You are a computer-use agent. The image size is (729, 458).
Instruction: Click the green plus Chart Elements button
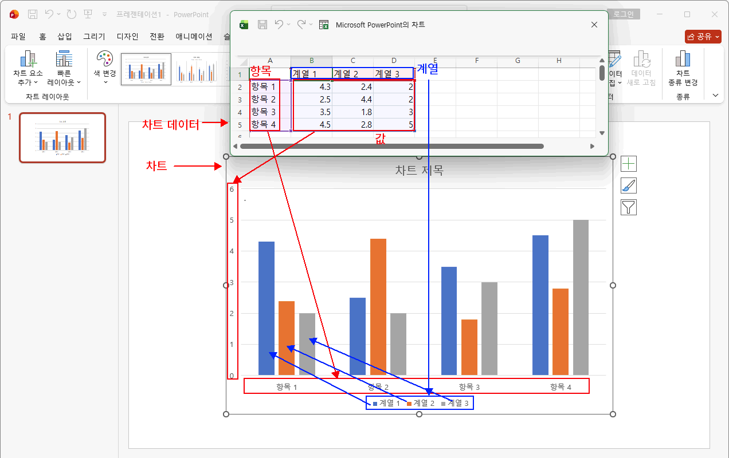click(629, 164)
